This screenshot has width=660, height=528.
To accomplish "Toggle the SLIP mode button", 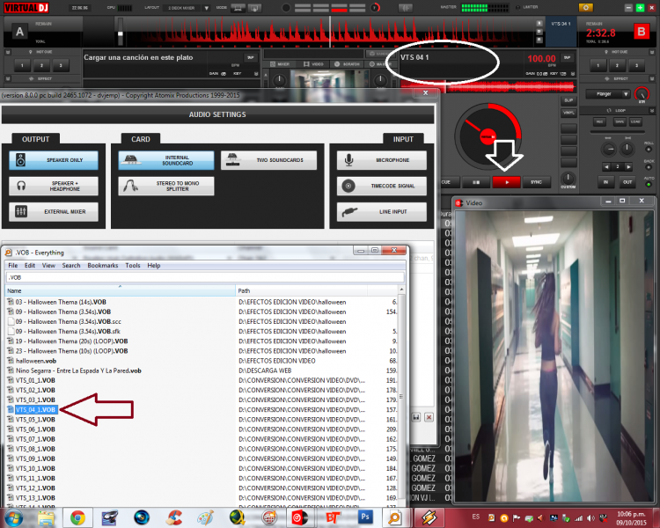I will pos(568,100).
